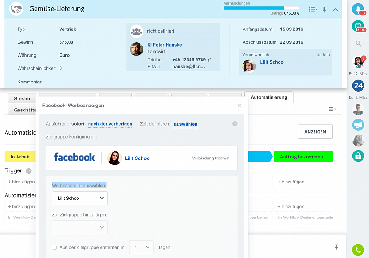Pin the deal header panel

324,9
